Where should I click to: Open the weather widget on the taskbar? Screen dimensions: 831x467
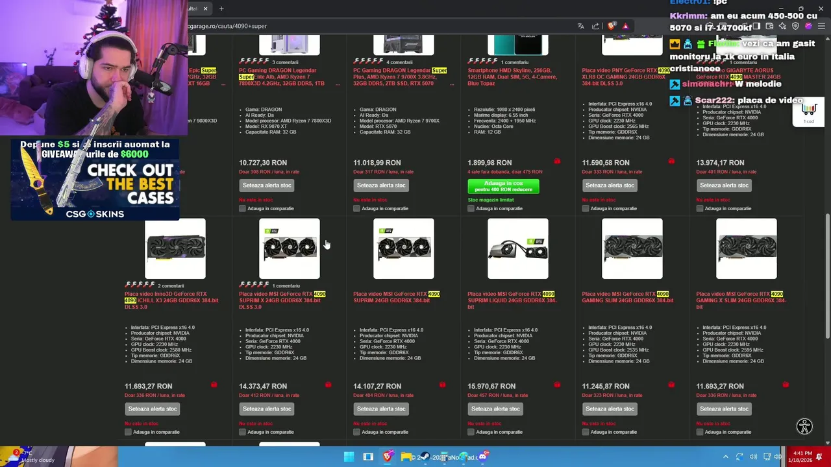pos(31,457)
